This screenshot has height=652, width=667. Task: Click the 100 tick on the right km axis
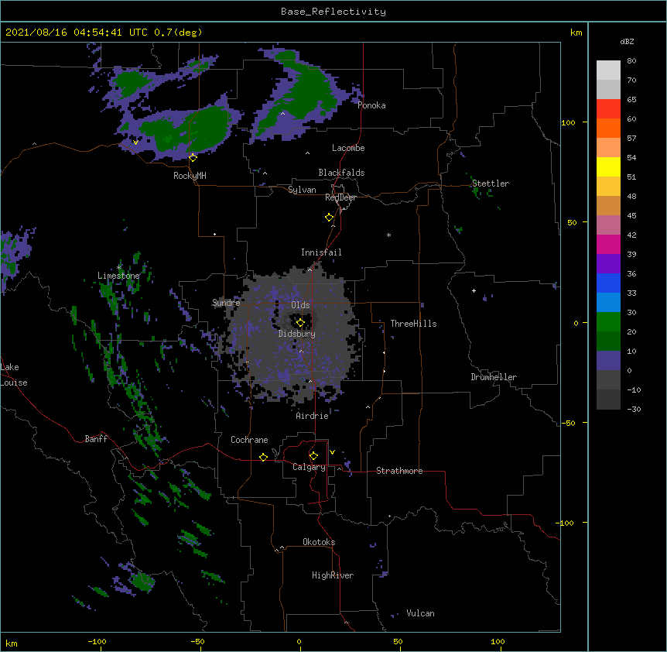[568, 122]
